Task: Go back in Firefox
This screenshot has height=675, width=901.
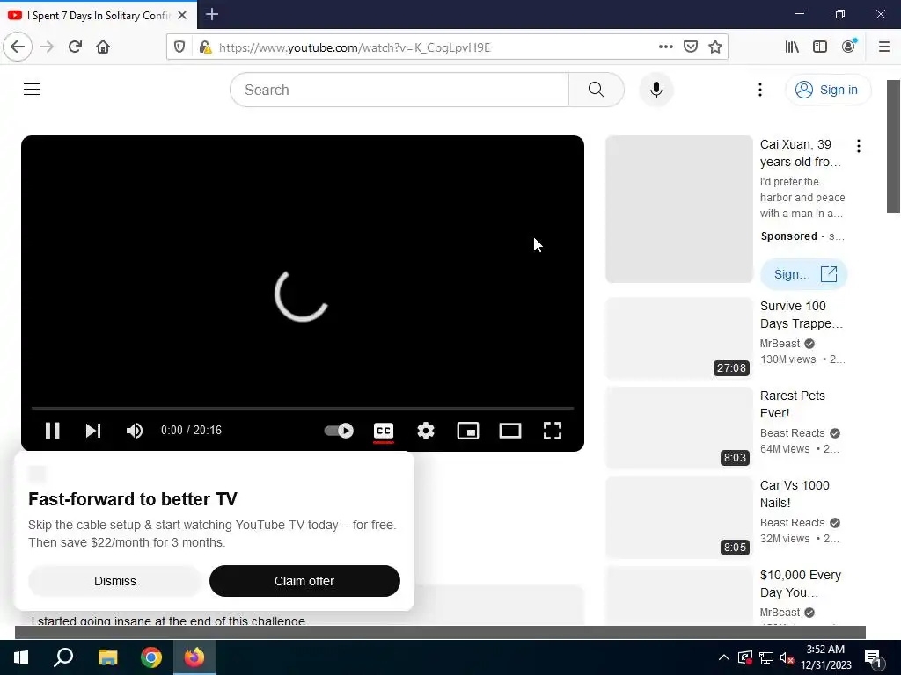Action: 18,47
